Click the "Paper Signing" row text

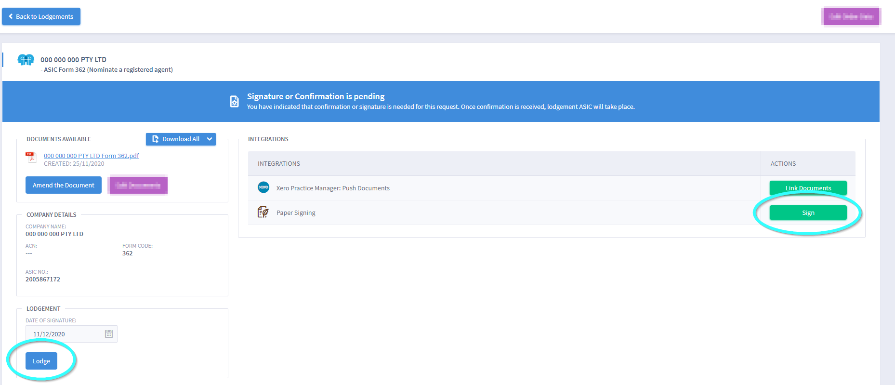point(296,213)
